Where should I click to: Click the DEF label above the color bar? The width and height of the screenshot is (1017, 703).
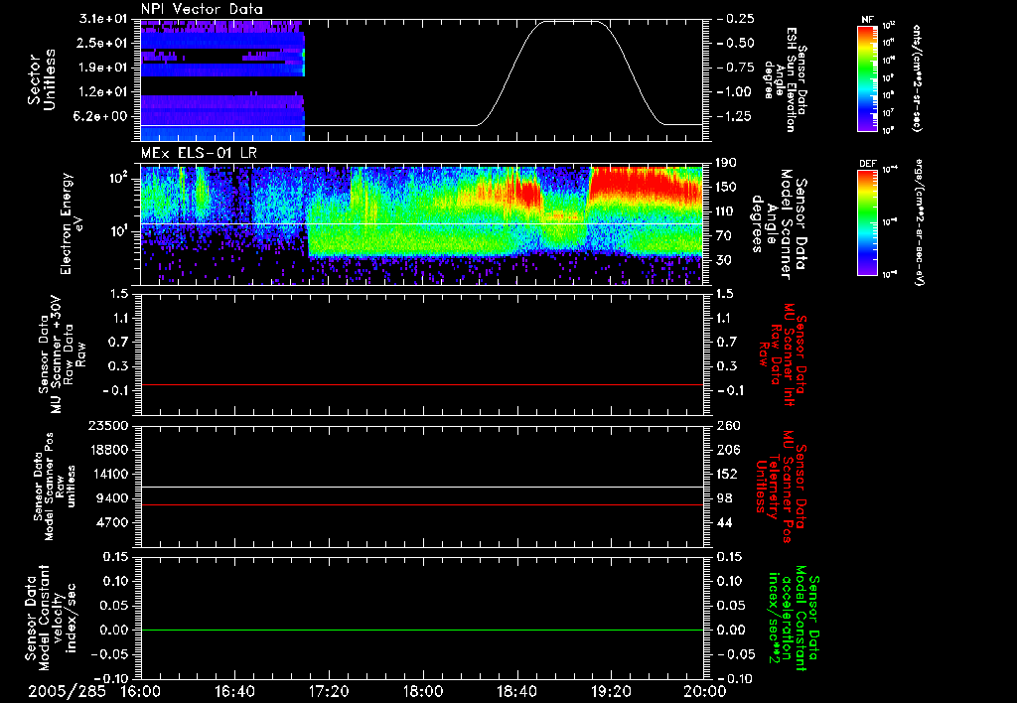pos(868,164)
